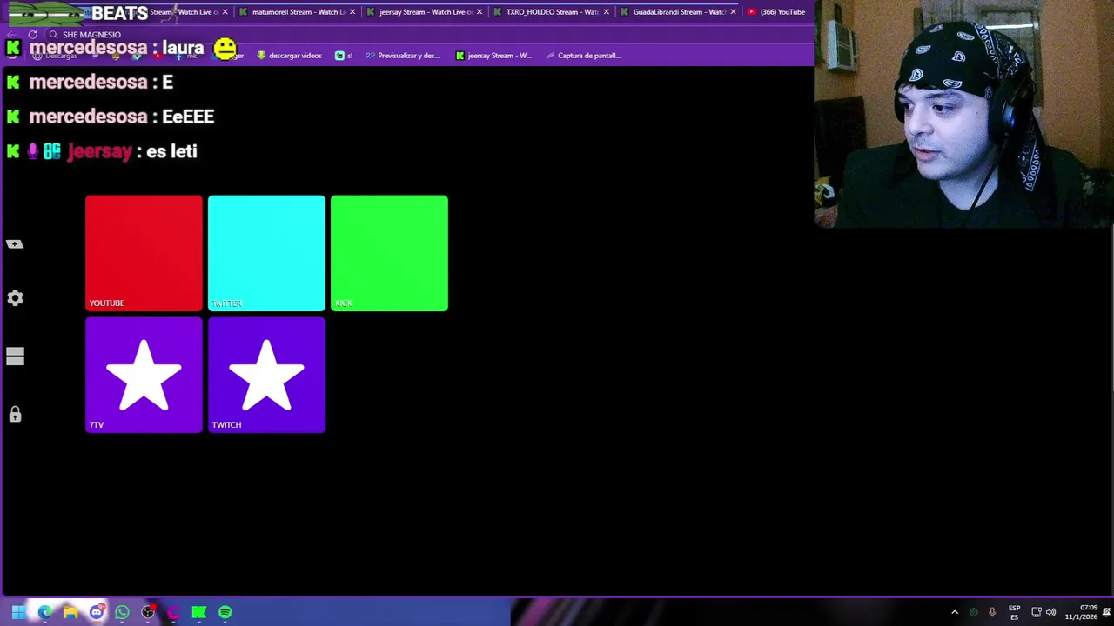
Task: Open WhatsApp from the taskbar
Action: (122, 612)
